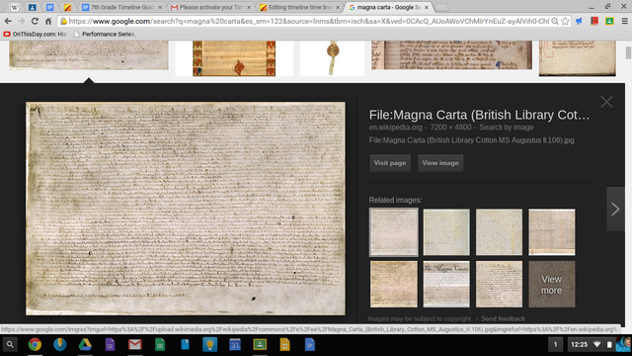Screen dimensions: 632x356
Task: Open the fourth related image in top row
Action: (x=552, y=232)
